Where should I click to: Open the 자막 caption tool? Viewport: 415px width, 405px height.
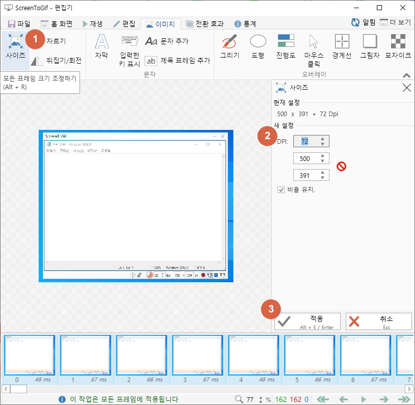(101, 48)
